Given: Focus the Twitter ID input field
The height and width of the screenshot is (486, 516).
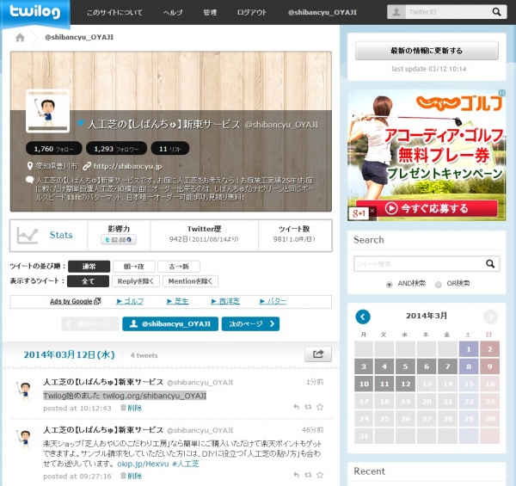Looking at the screenshot, I should (448, 12).
